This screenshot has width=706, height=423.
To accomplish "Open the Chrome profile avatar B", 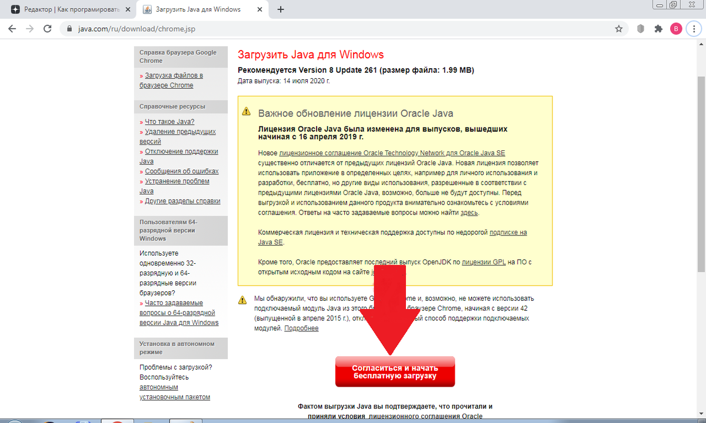I will click(x=676, y=28).
